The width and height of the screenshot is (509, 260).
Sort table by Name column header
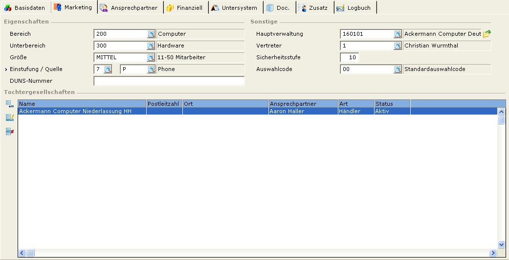tap(82, 104)
